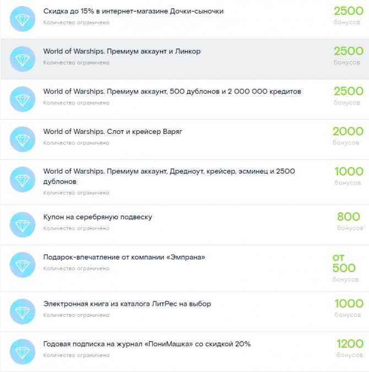
Task: Click diamond icon for ЛитРес book
Action: click(23, 311)
